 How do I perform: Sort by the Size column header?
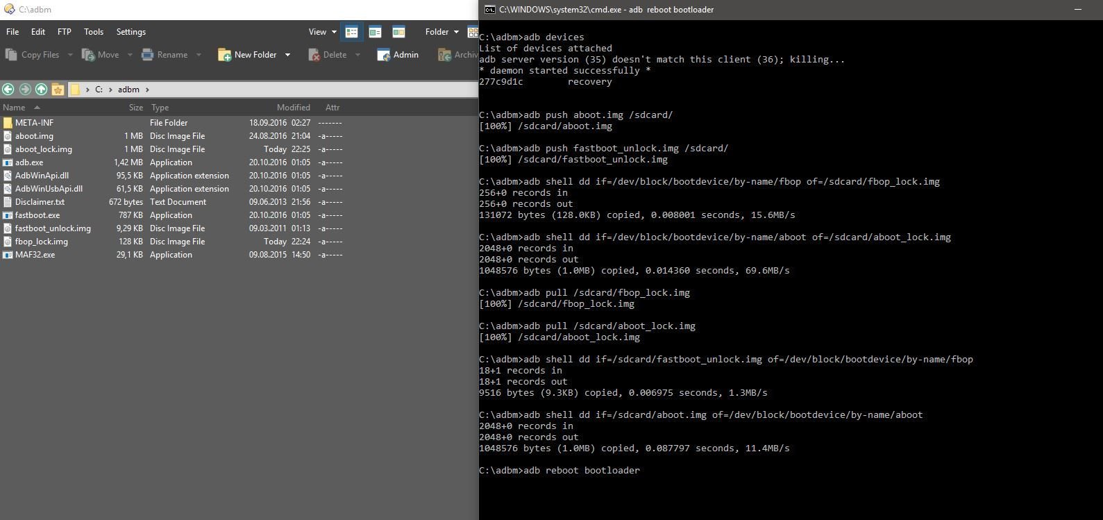tap(136, 108)
